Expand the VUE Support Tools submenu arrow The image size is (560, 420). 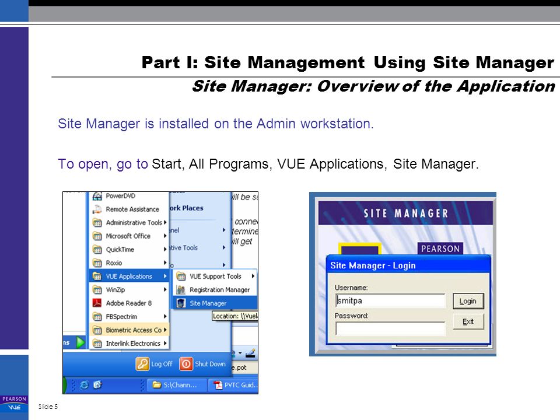(x=253, y=276)
